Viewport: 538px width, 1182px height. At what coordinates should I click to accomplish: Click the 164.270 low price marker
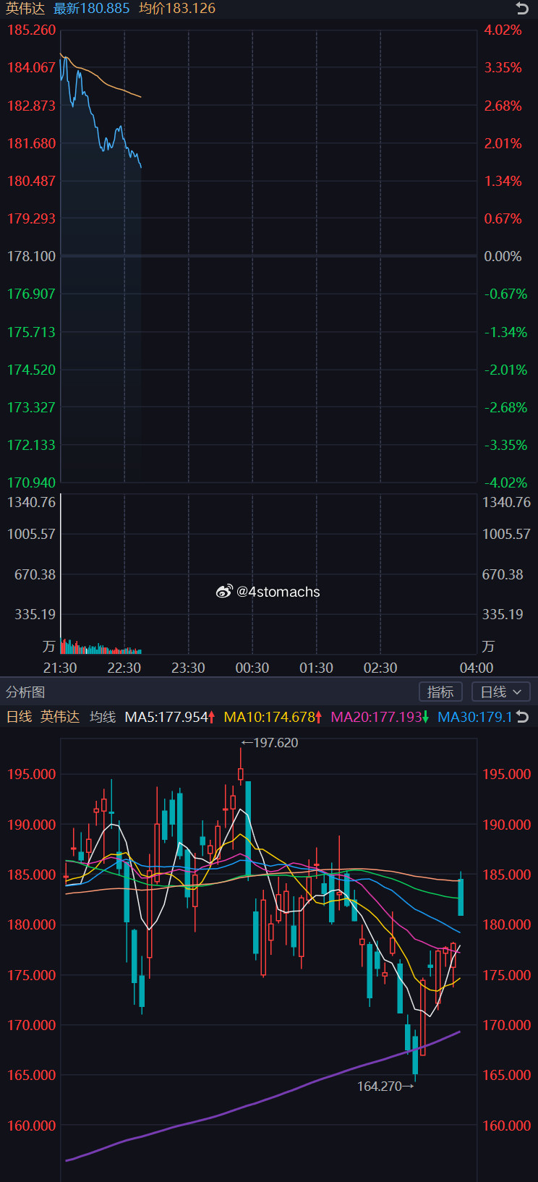[x=385, y=1087]
